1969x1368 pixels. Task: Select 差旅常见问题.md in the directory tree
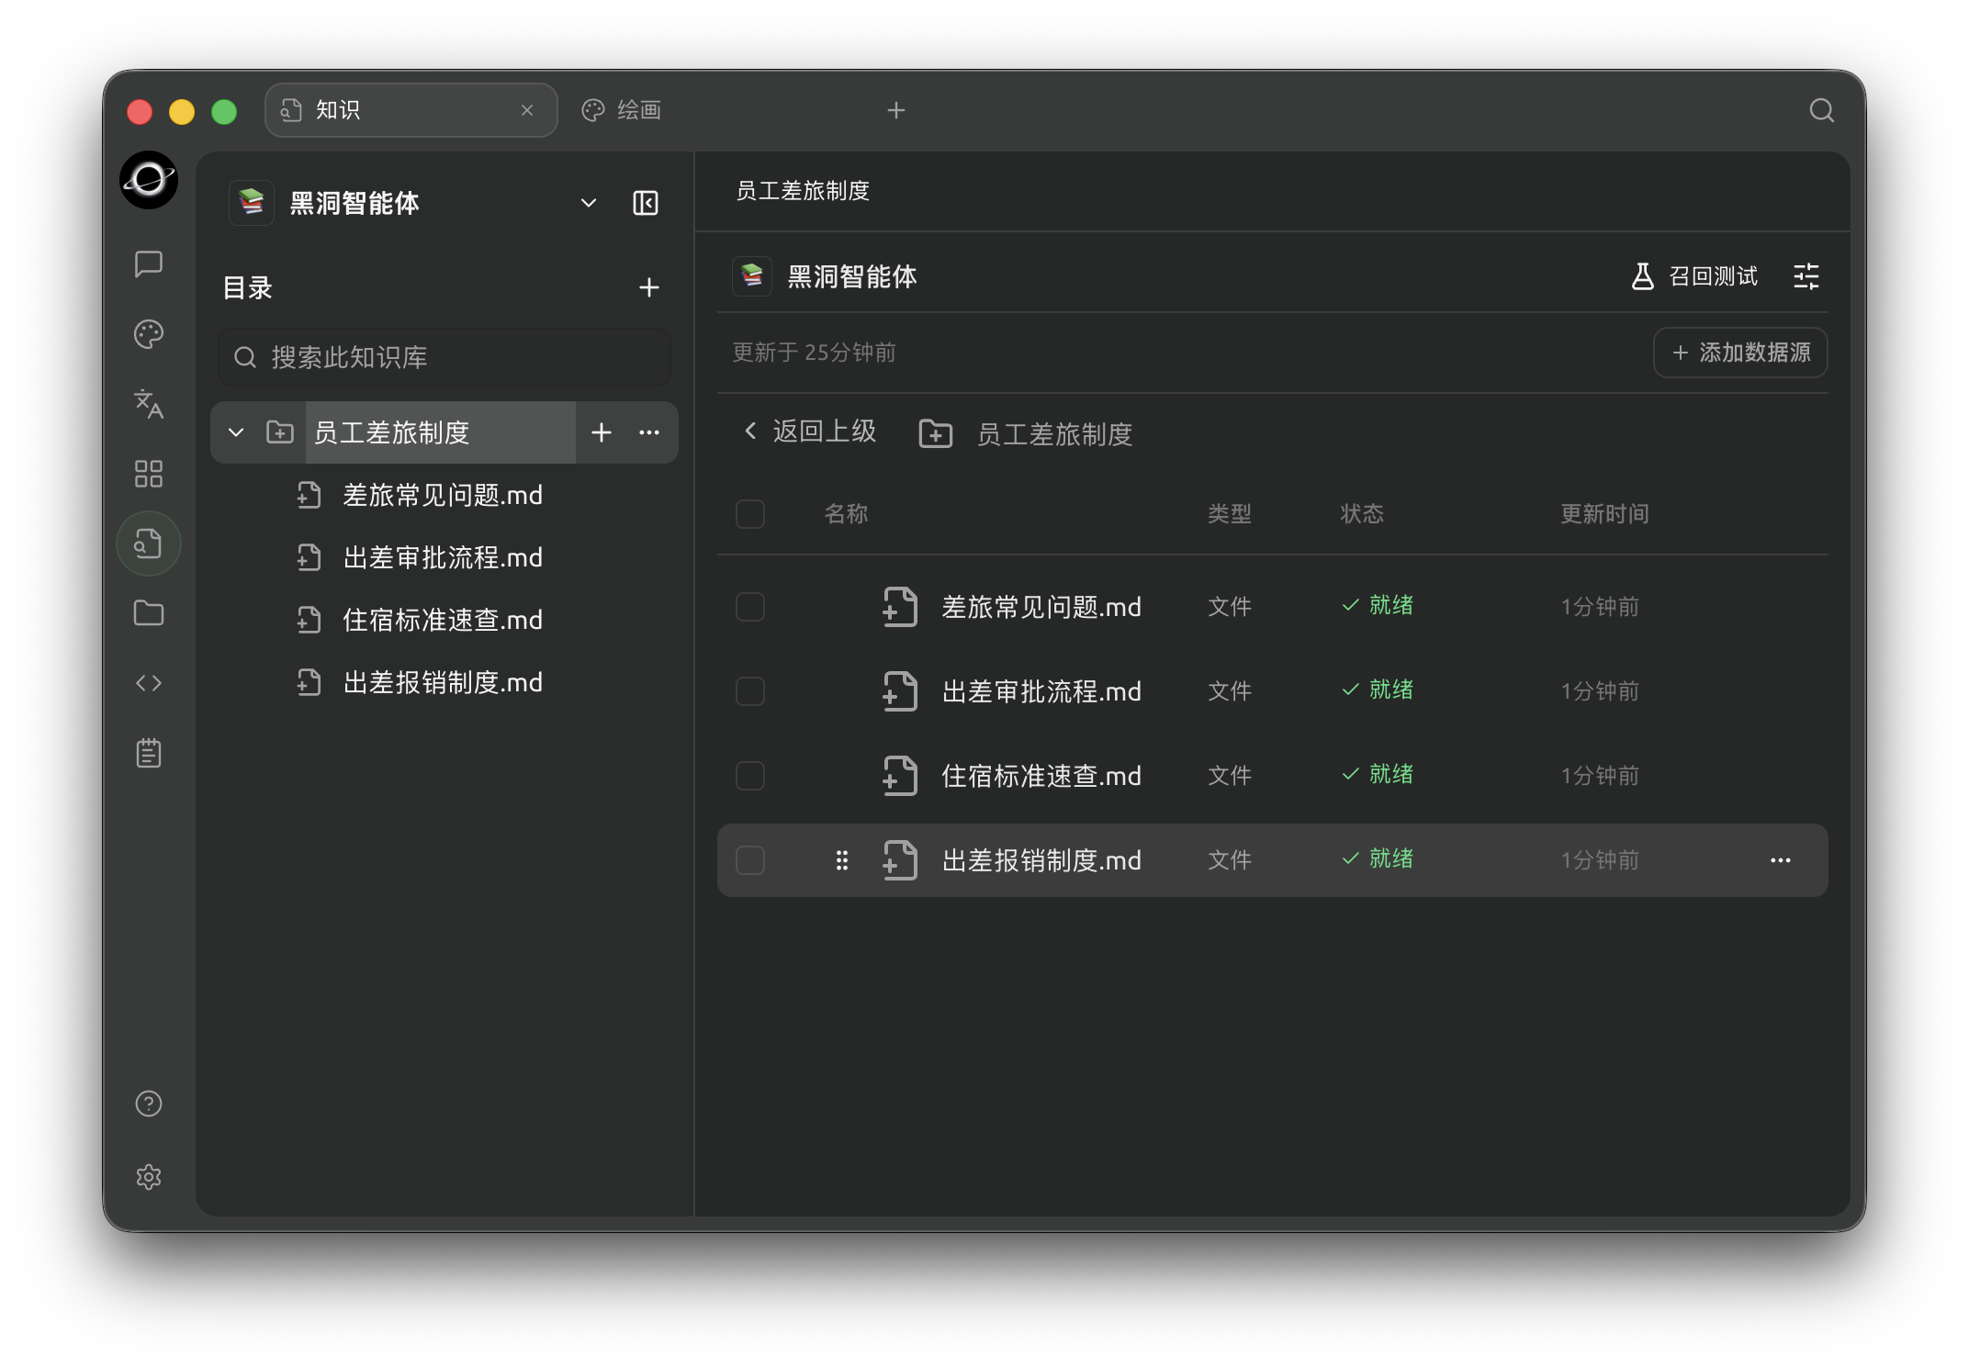click(x=444, y=496)
